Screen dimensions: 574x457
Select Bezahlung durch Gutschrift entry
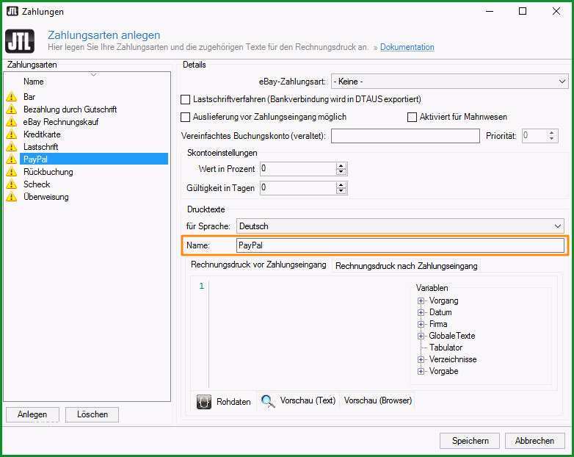[70, 109]
